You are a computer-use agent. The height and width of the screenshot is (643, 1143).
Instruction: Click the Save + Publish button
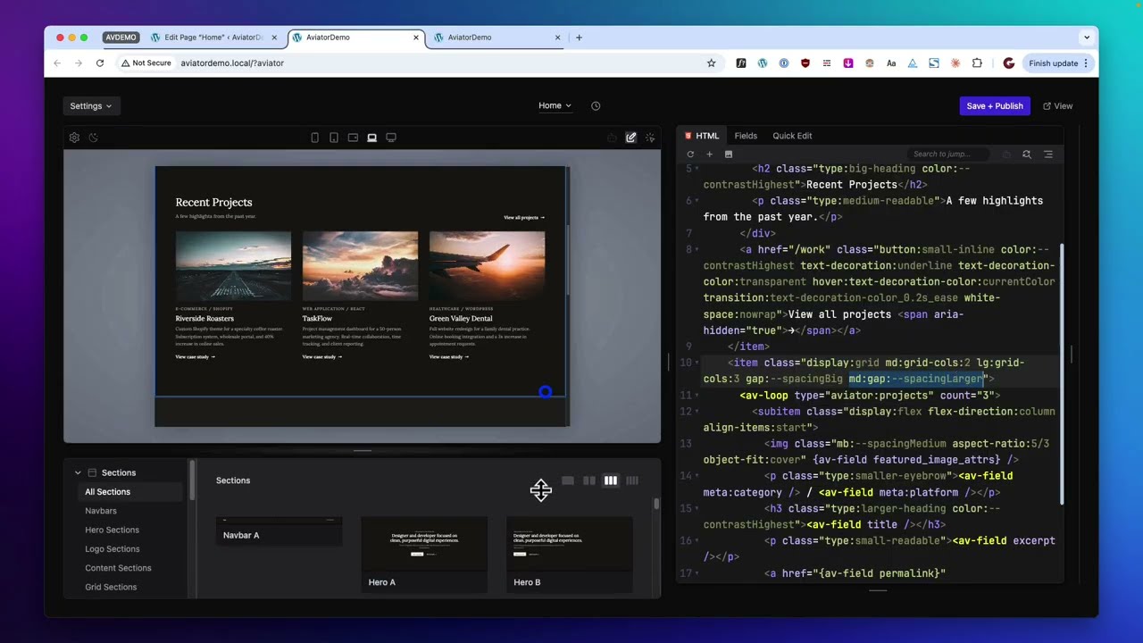(995, 105)
